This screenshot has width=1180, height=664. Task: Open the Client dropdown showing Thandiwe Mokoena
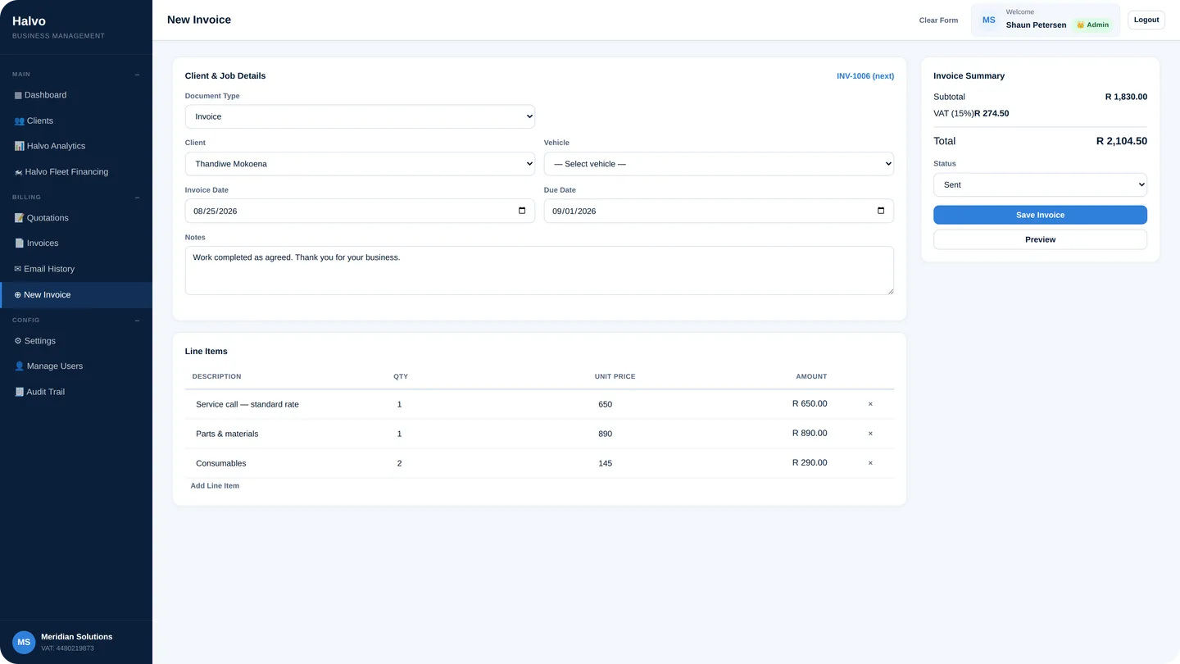pyautogui.click(x=360, y=164)
